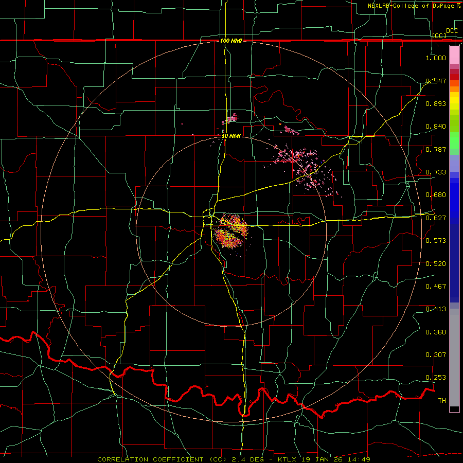
Task: Click the 0.893 legend value
Action: click(436, 103)
